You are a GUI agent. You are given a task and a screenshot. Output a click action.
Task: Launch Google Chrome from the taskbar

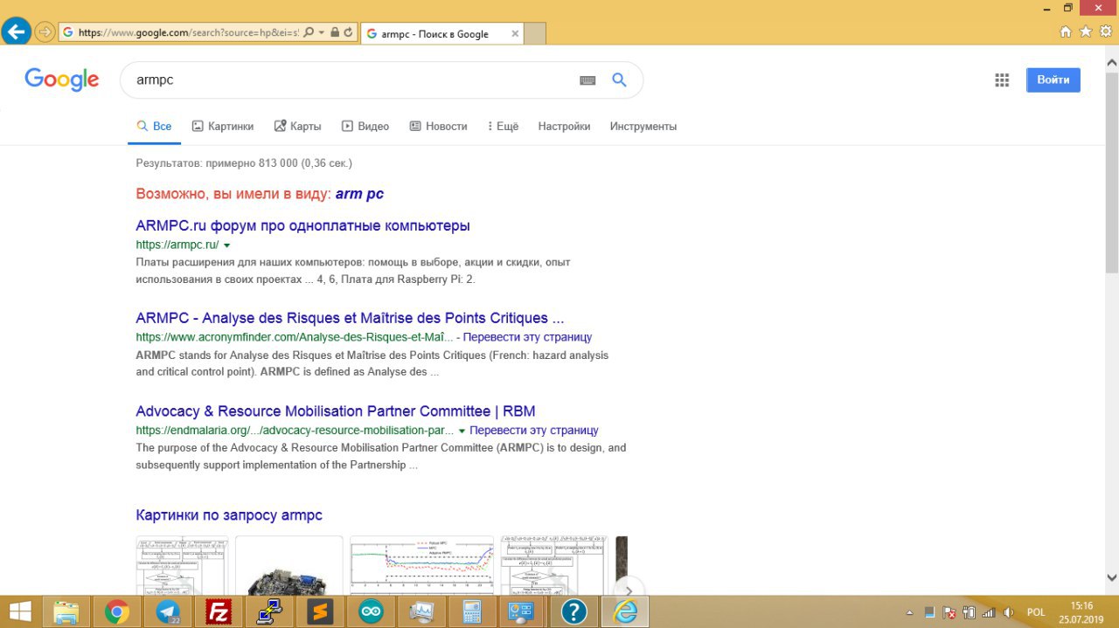point(116,612)
